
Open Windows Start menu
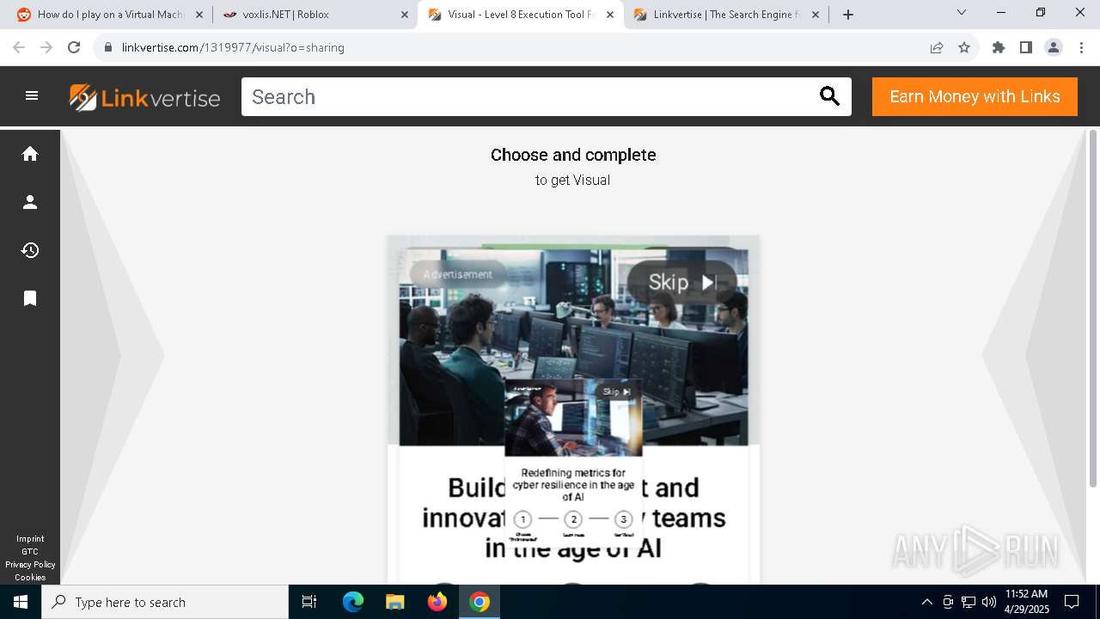21,602
